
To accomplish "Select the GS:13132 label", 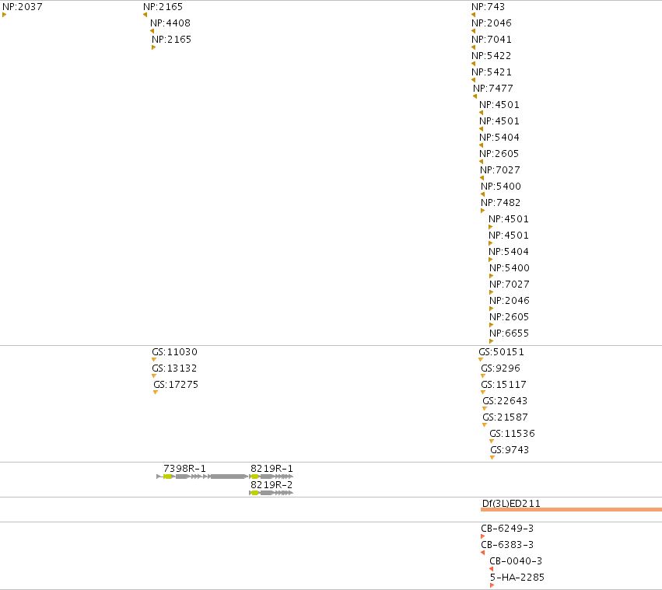I will tap(174, 368).
